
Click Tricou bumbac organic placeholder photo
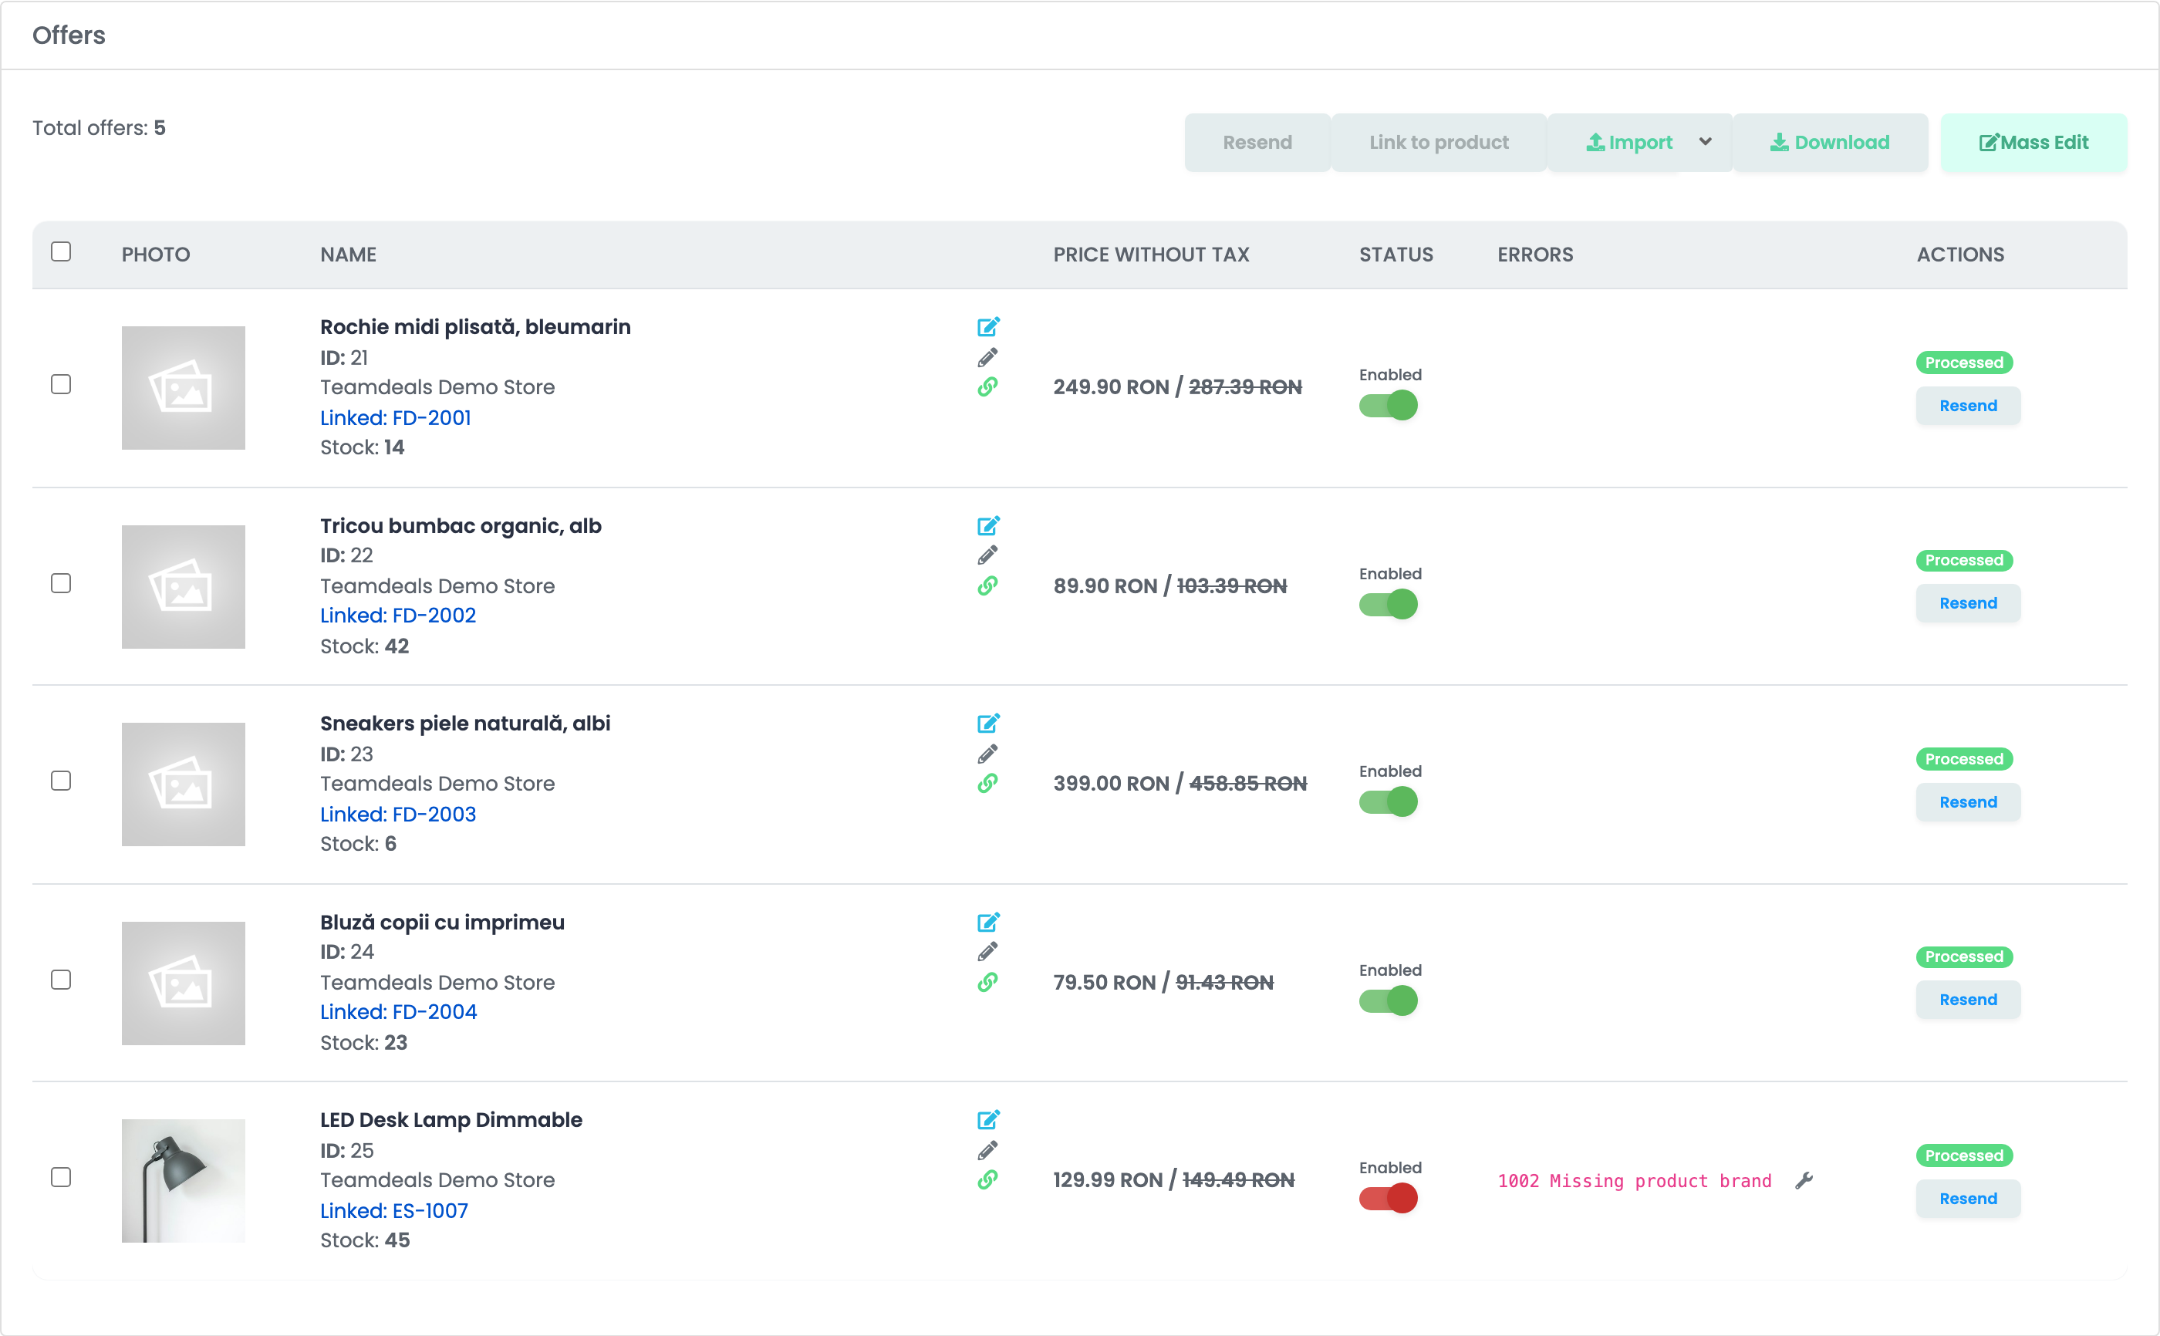pos(183,587)
